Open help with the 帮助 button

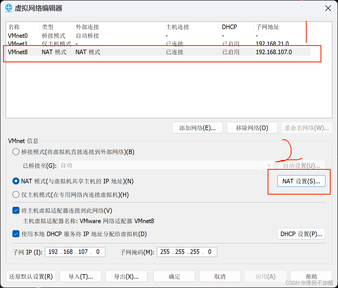pos(311,276)
